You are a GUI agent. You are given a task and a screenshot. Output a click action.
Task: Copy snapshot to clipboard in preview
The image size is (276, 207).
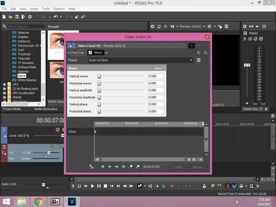[x=220, y=26]
